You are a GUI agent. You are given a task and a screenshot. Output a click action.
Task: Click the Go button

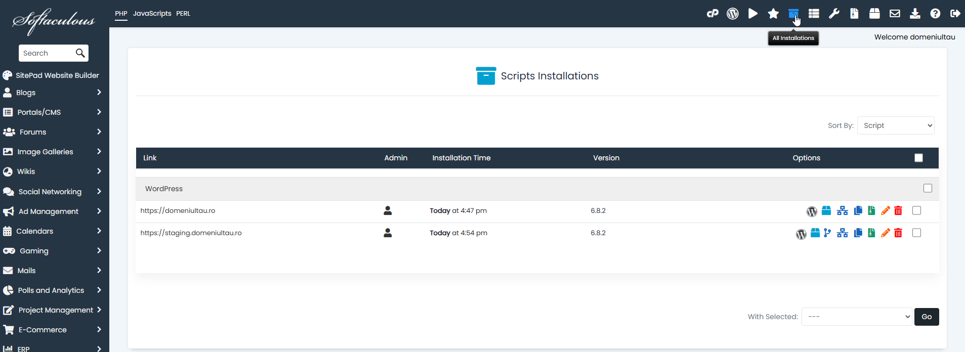[x=927, y=317]
